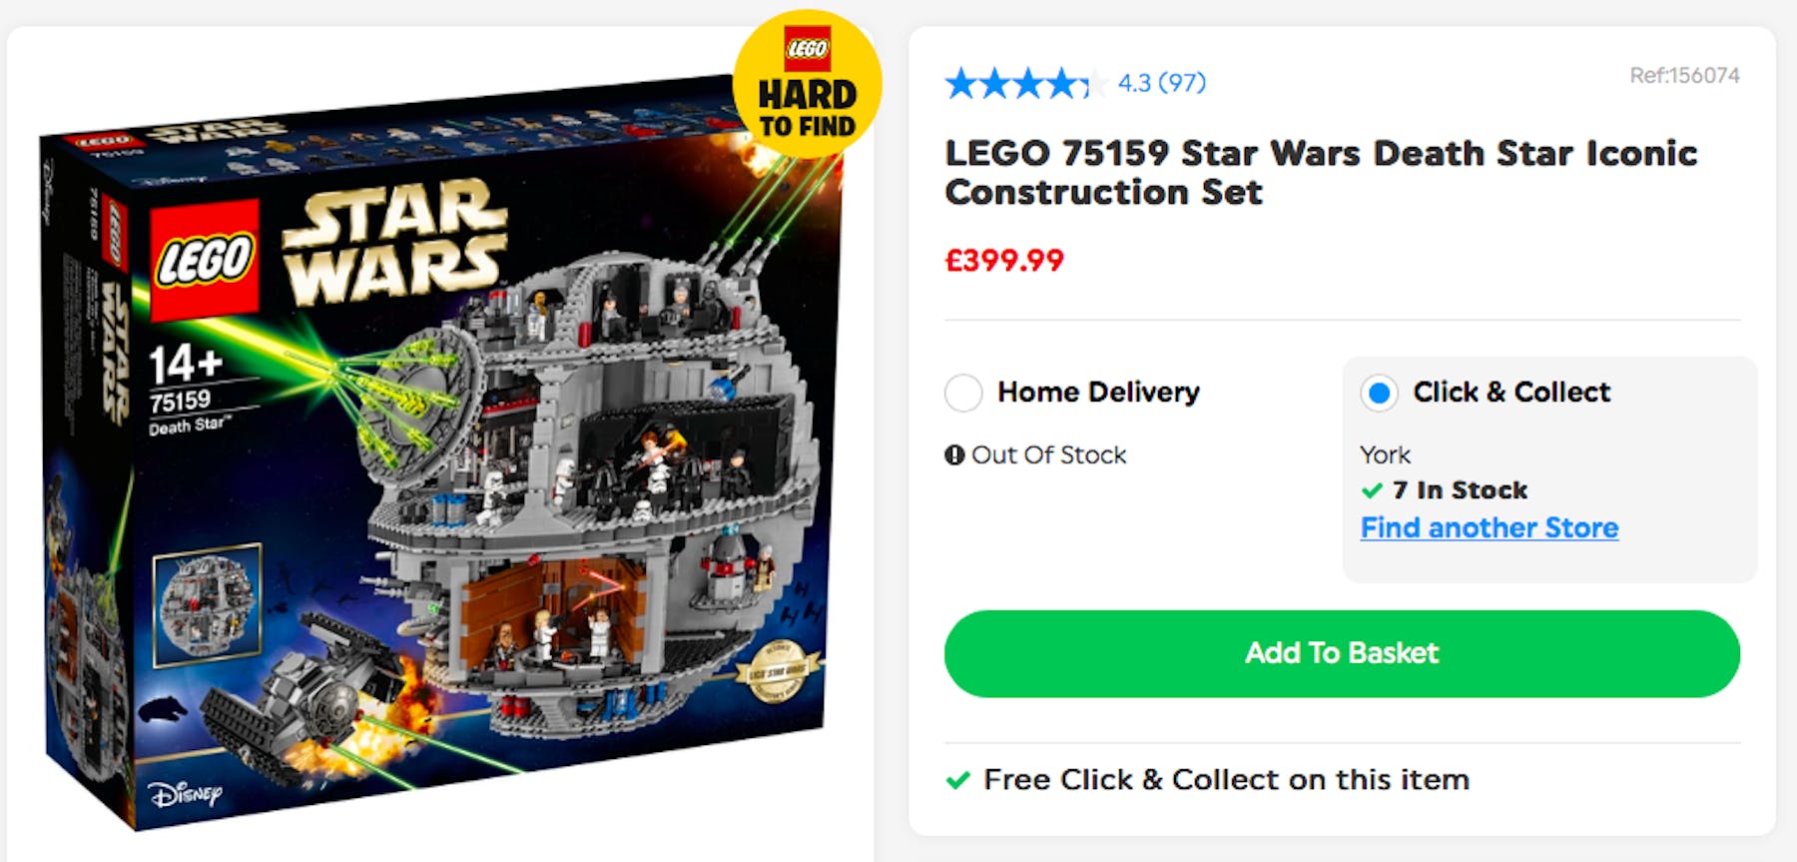The width and height of the screenshot is (1797, 862).
Task: Open the Find another Store link
Action: click(1489, 527)
